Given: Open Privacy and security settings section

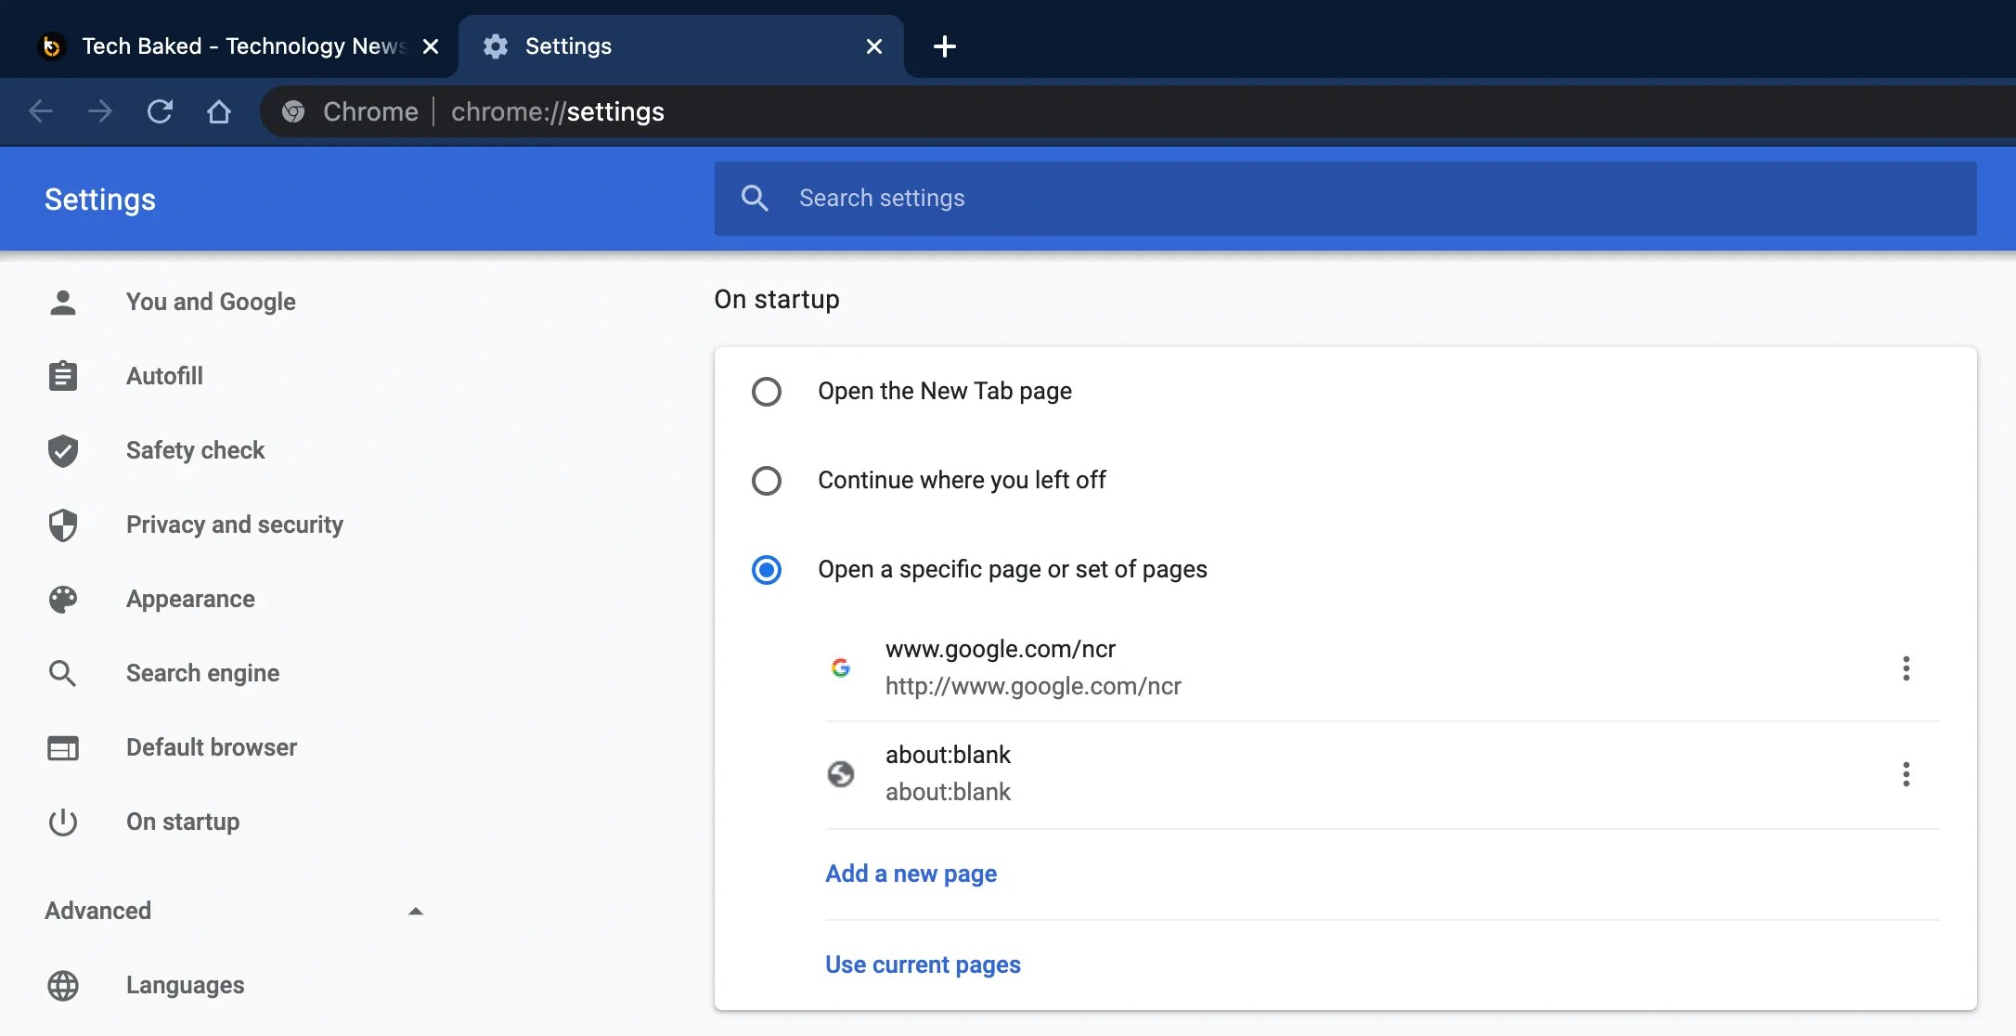Looking at the screenshot, I should [234, 524].
